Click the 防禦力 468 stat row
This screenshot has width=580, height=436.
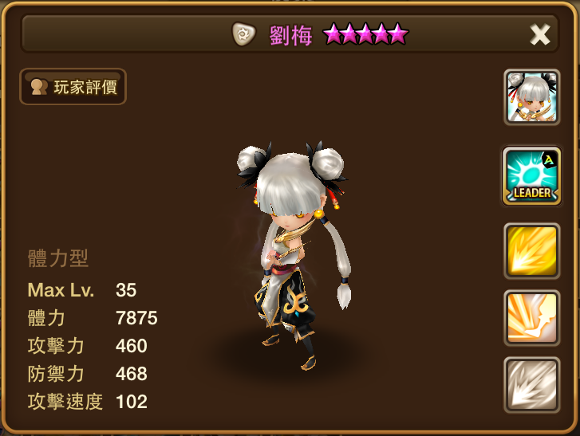[x=87, y=374]
